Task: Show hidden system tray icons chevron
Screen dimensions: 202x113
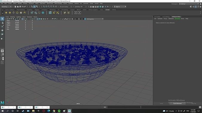Action: [176, 111]
